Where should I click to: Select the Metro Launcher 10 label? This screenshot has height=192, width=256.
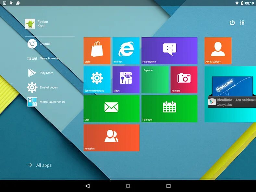coord(53,102)
